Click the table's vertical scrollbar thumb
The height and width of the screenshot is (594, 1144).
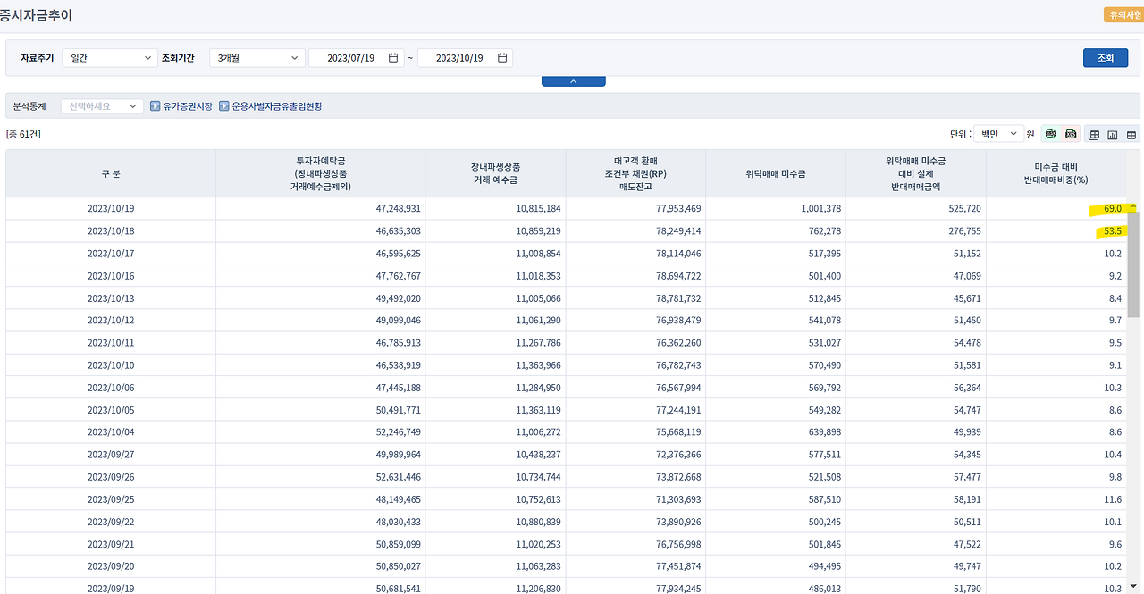(x=1133, y=264)
